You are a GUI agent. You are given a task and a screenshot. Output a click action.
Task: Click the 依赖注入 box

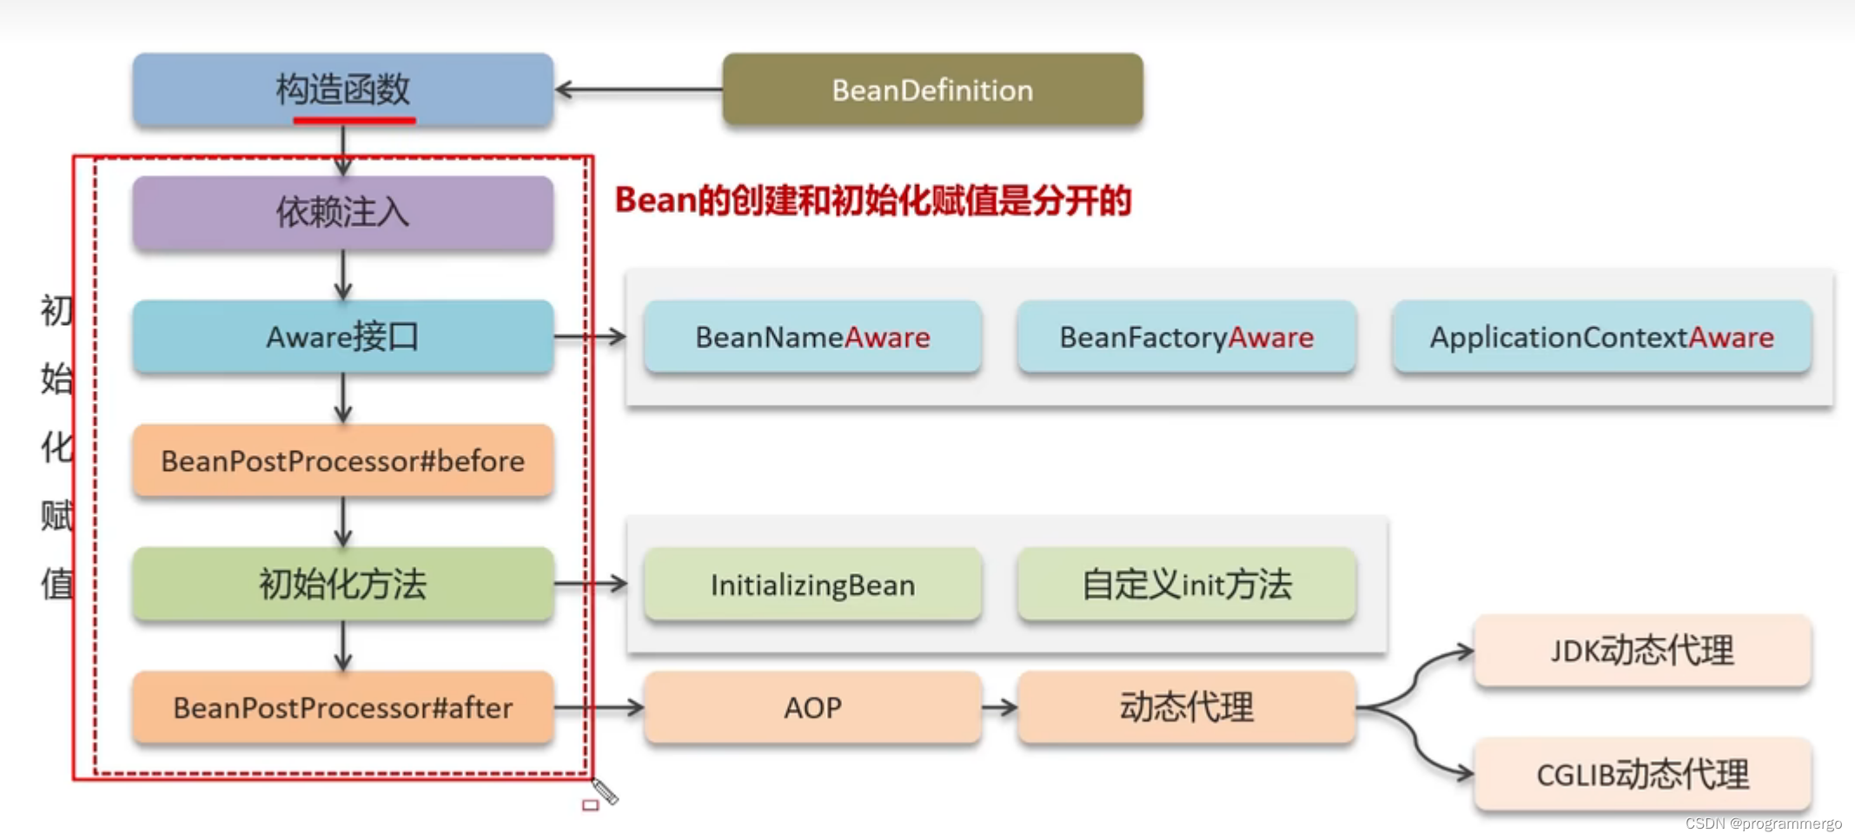[343, 213]
